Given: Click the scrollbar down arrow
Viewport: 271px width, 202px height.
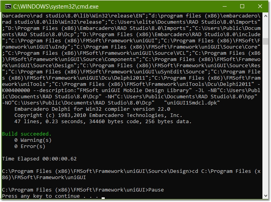Looking at the screenshot, I should click(265, 197).
